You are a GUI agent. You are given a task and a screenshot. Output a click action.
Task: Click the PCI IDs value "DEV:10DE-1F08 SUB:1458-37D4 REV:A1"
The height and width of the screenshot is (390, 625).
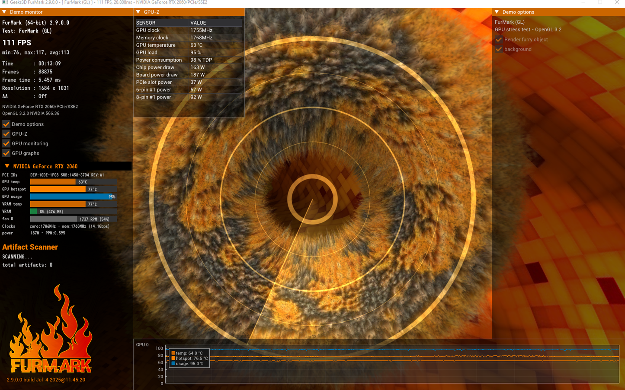67,175
